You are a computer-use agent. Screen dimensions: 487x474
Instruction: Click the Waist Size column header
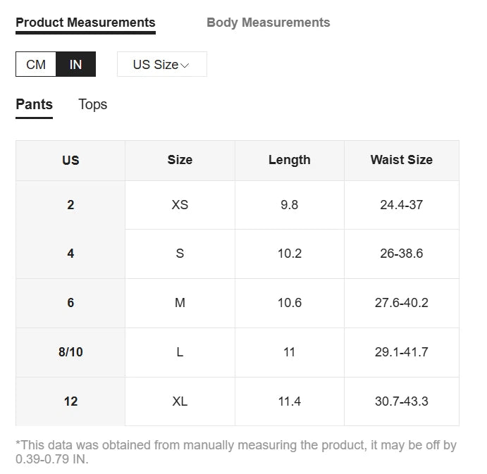(x=401, y=161)
